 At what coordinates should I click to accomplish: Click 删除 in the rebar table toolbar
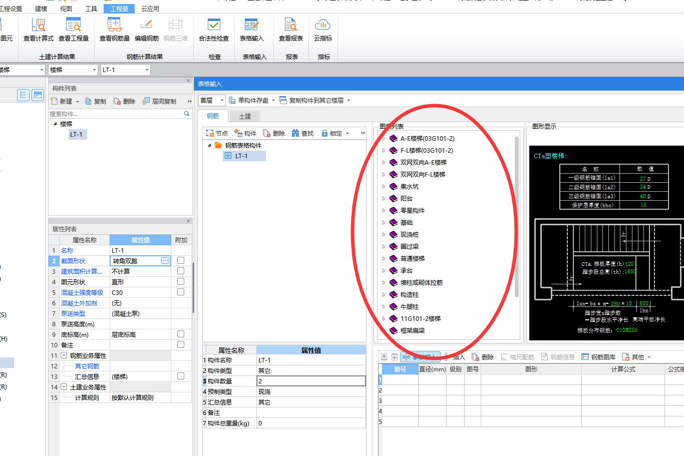point(483,357)
